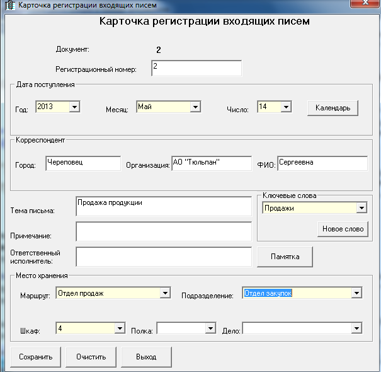Open the Памятка button

click(285, 257)
